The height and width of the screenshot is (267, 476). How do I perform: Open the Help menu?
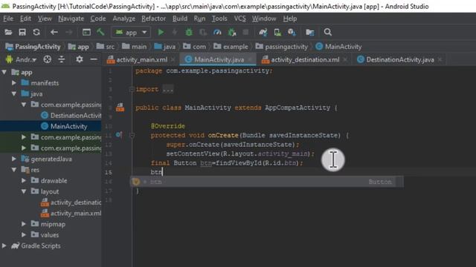click(x=290, y=19)
